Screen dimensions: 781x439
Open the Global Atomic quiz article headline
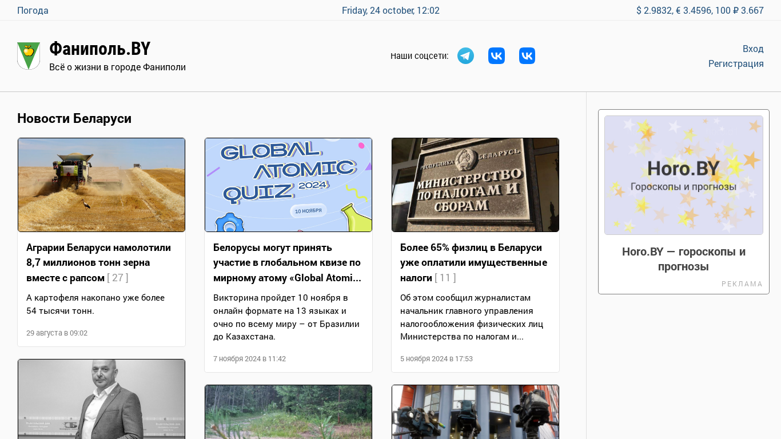pyautogui.click(x=287, y=262)
